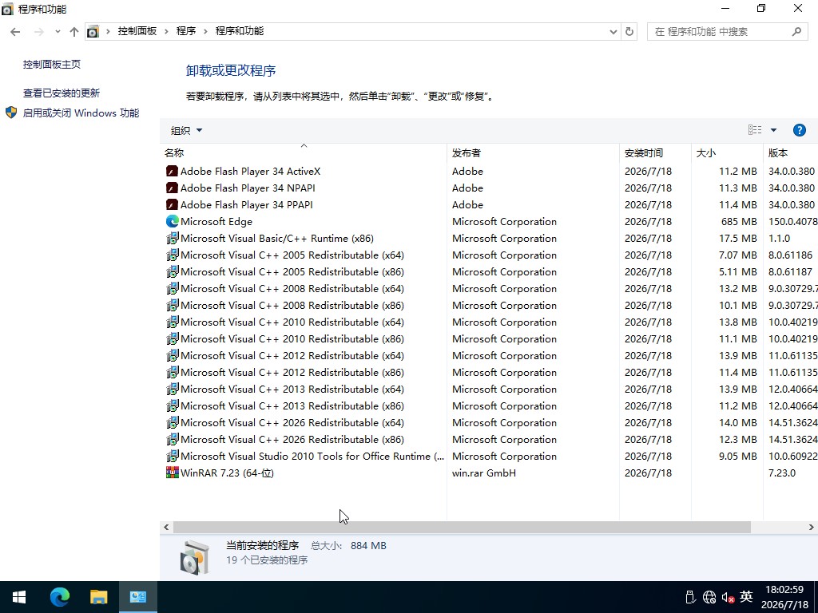Click the muted volume tray icon

pos(728,597)
